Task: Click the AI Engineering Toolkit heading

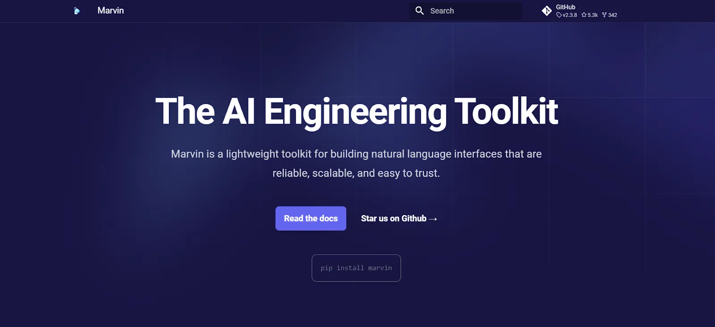Action: [356, 112]
